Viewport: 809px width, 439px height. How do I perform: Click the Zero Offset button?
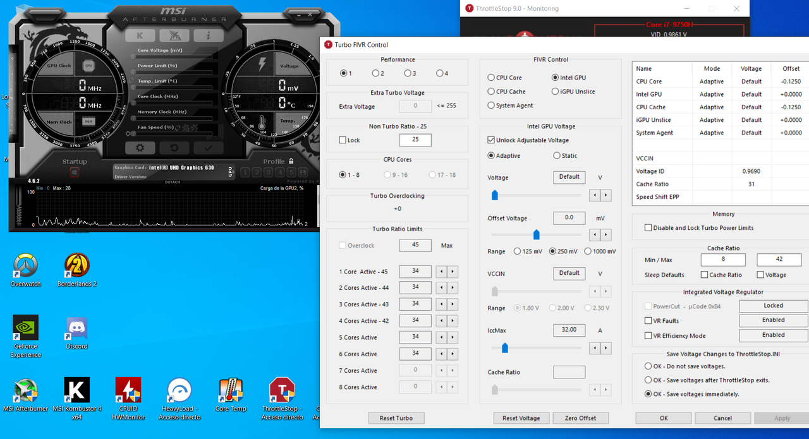(x=581, y=418)
